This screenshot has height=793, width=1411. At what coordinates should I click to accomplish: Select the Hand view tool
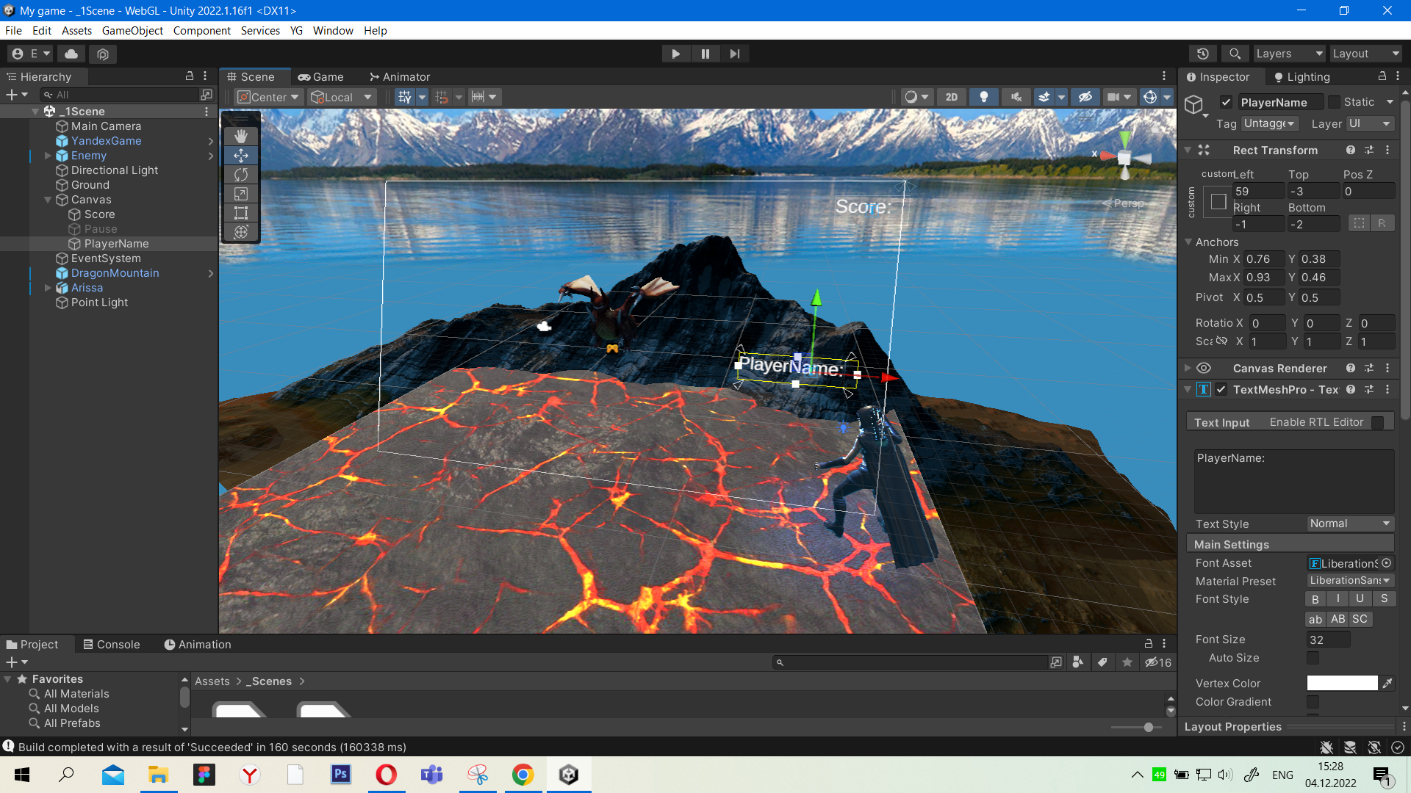(240, 136)
